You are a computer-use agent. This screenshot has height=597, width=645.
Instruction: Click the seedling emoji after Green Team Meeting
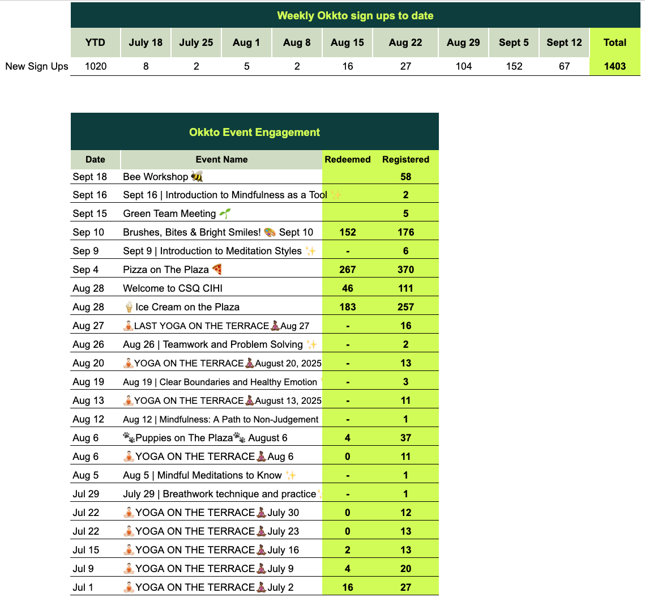point(225,214)
